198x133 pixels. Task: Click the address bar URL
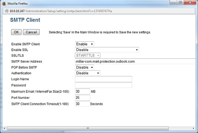point(61,11)
